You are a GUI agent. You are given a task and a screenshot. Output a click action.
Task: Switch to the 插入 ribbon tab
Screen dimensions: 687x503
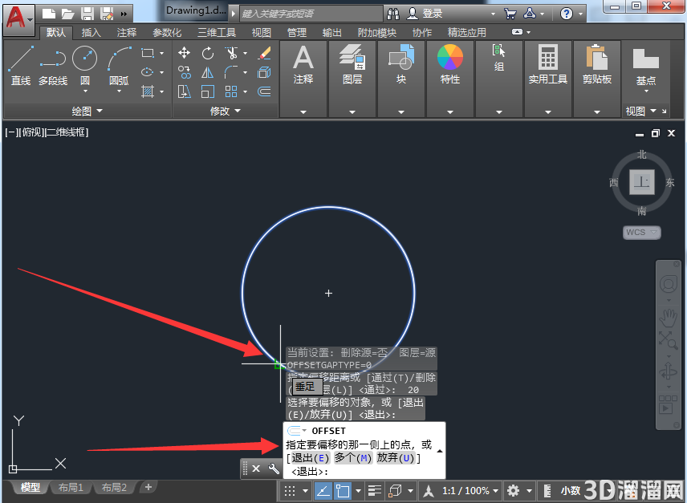click(91, 32)
